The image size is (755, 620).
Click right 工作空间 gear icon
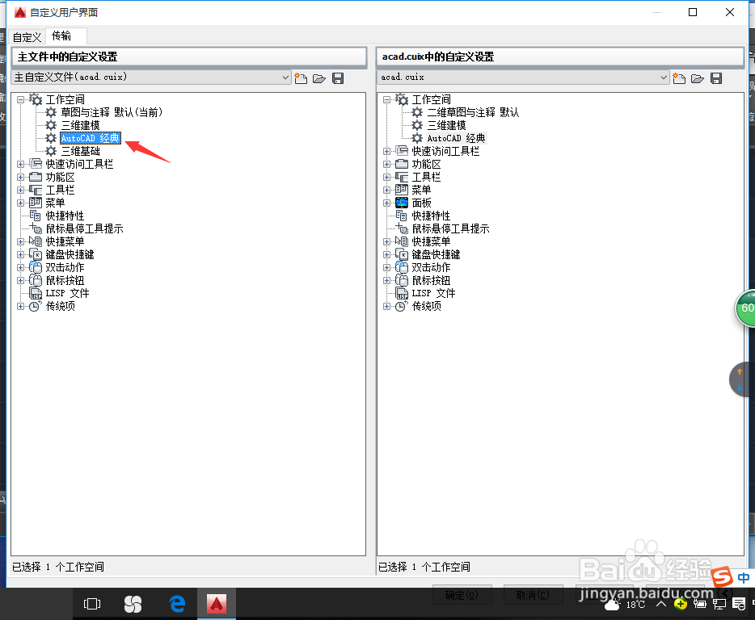(x=402, y=99)
